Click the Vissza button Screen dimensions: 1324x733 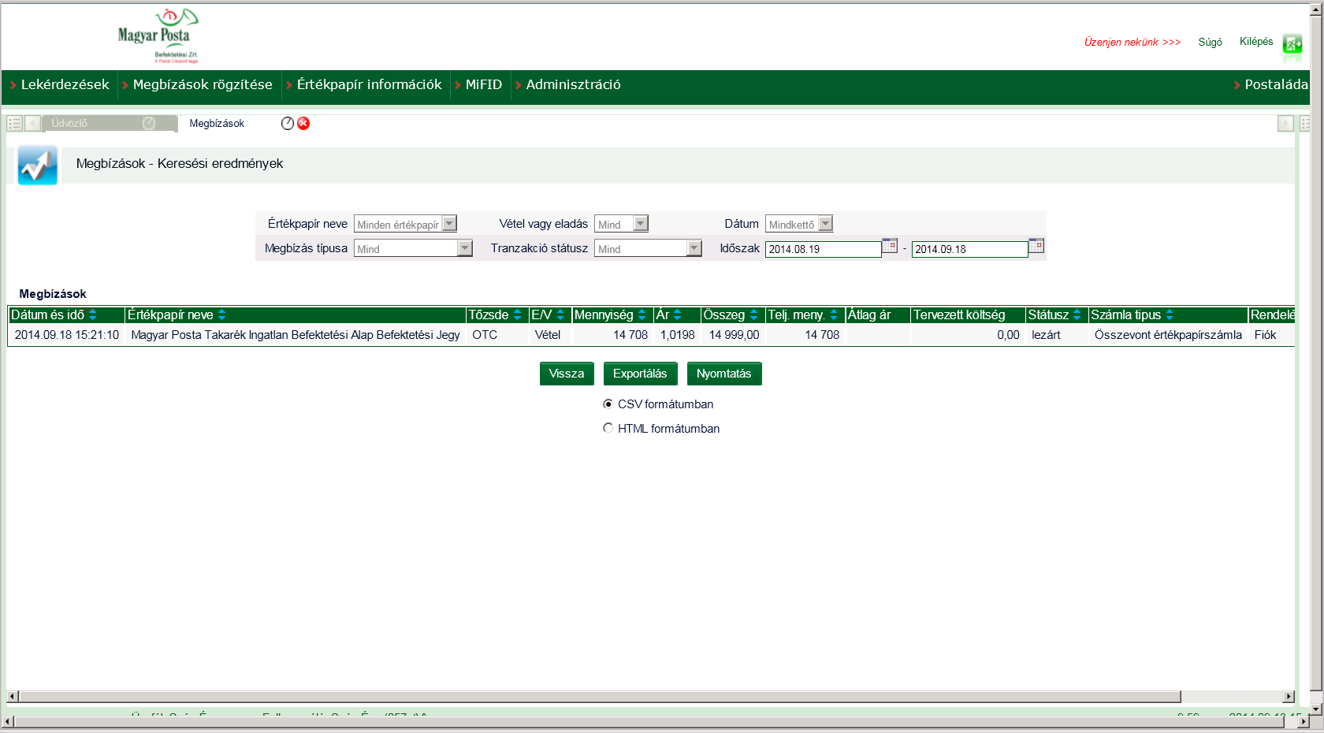[x=567, y=374]
